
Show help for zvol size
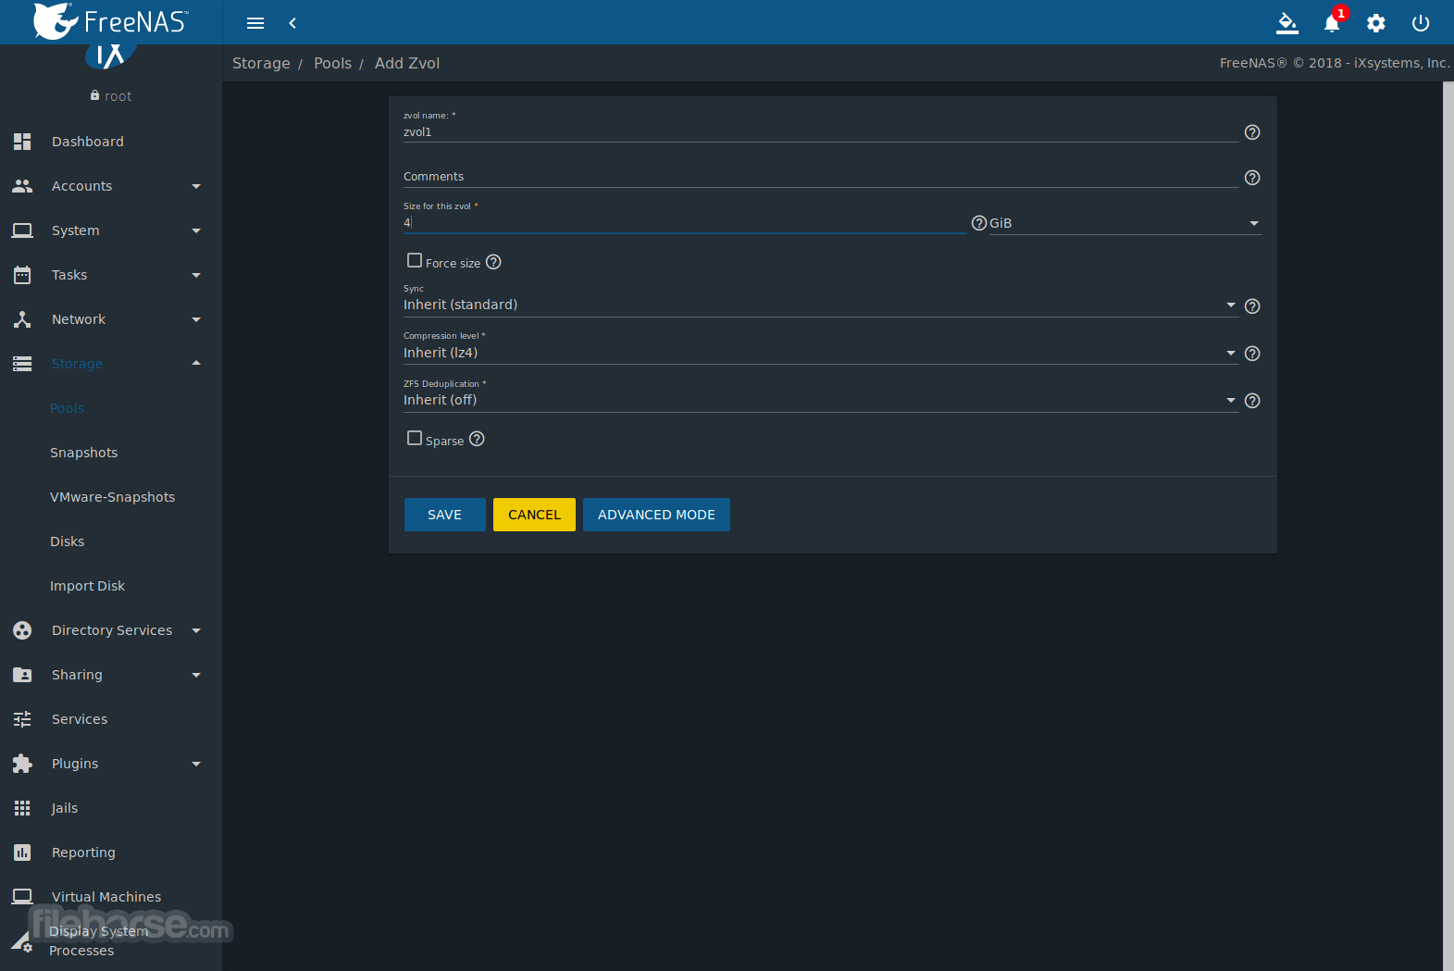(979, 223)
